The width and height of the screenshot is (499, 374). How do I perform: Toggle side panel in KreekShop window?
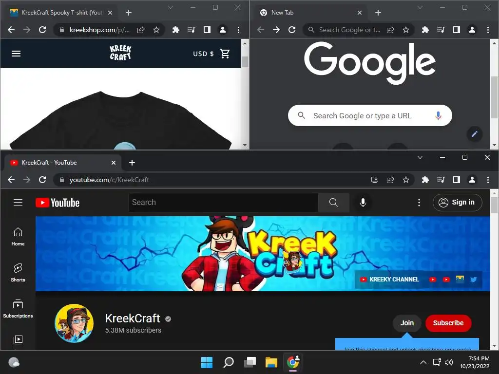(207, 30)
